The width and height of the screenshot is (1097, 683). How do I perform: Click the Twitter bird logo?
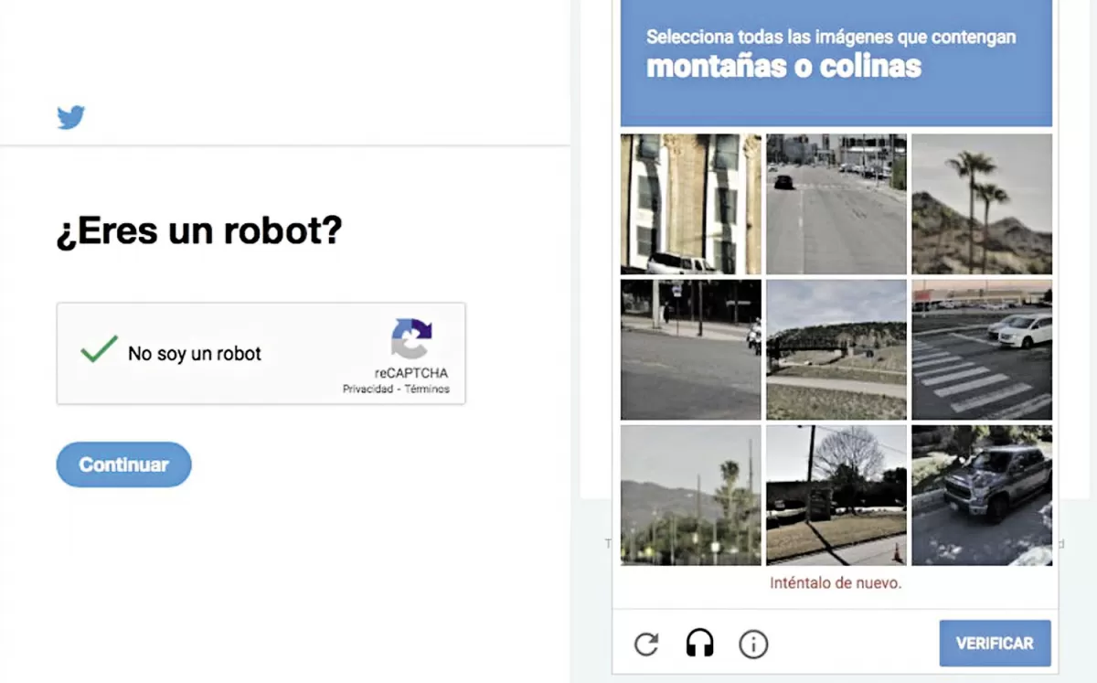pyautogui.click(x=70, y=116)
